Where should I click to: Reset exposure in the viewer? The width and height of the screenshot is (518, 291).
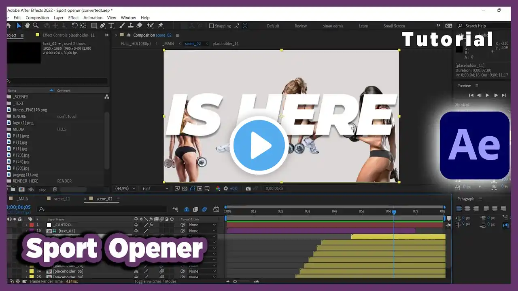point(226,188)
